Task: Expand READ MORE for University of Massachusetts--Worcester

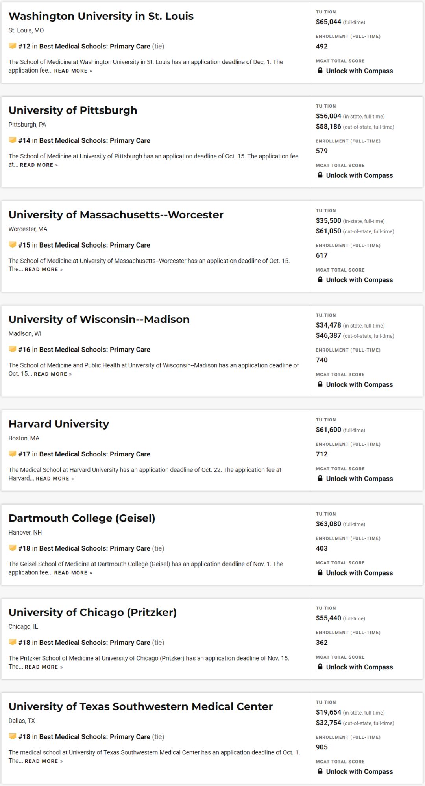Action: 44,269
